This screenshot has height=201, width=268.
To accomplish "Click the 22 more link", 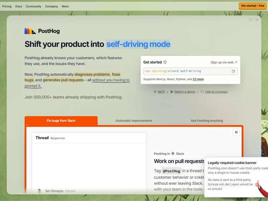I will tap(198, 79).
